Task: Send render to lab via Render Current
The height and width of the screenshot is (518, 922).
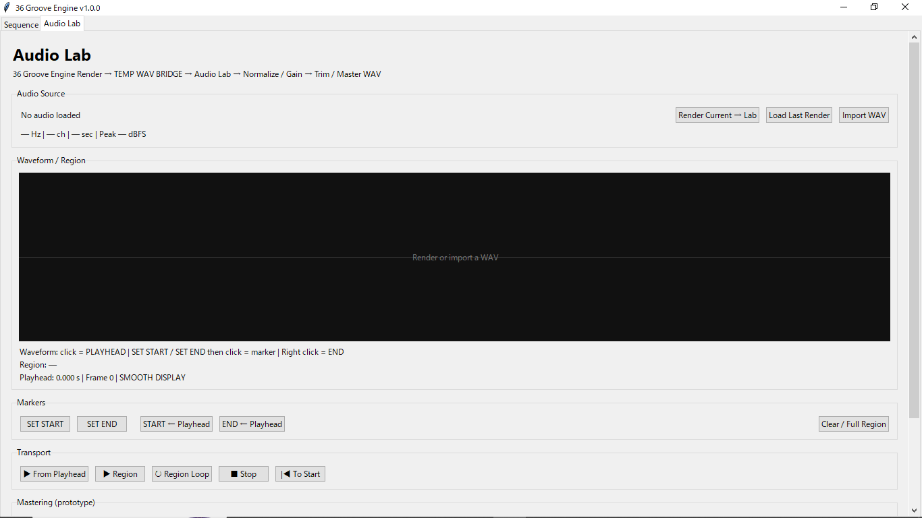Action: (717, 115)
